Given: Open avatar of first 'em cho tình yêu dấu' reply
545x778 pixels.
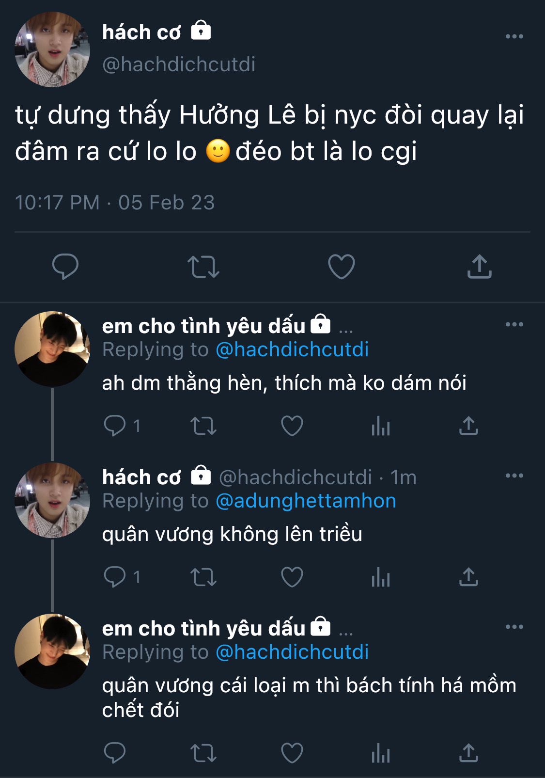Looking at the screenshot, I should point(52,349).
